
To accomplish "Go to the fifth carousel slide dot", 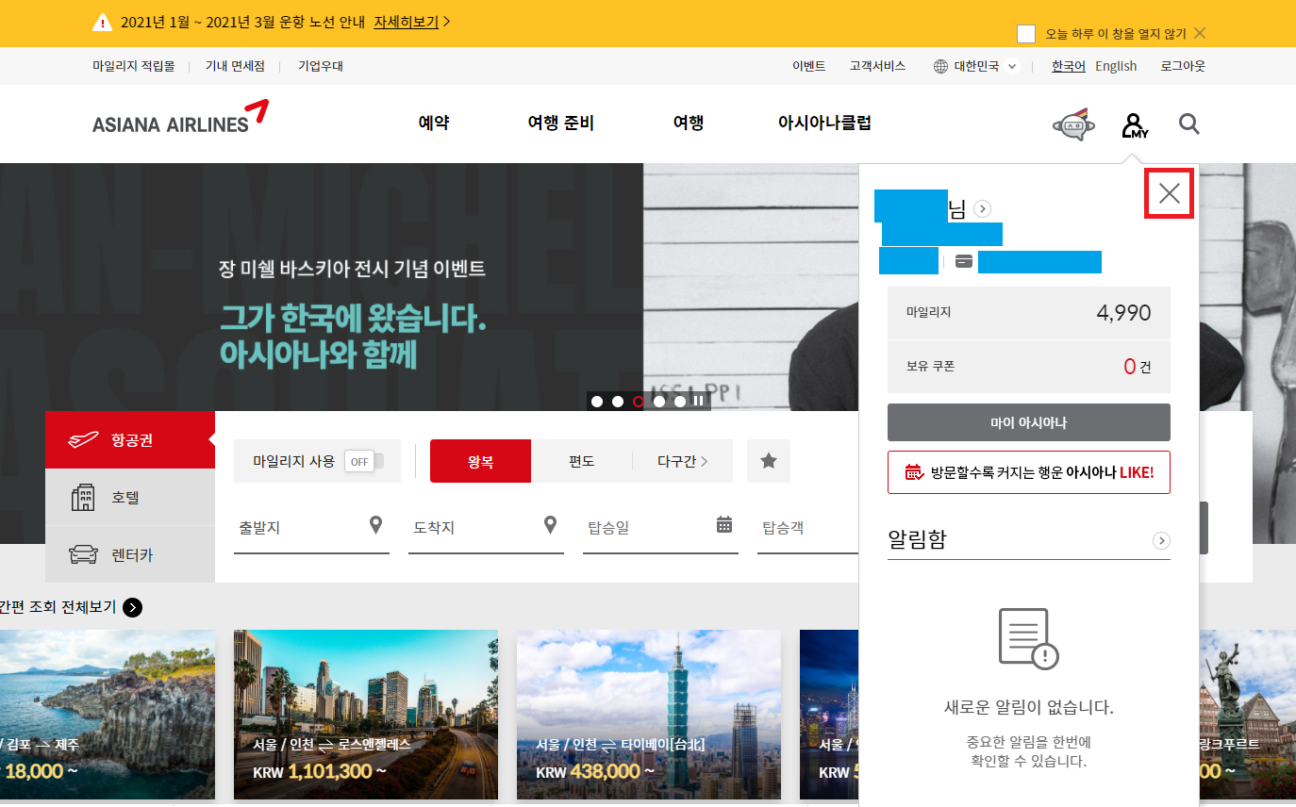I will 680,402.
